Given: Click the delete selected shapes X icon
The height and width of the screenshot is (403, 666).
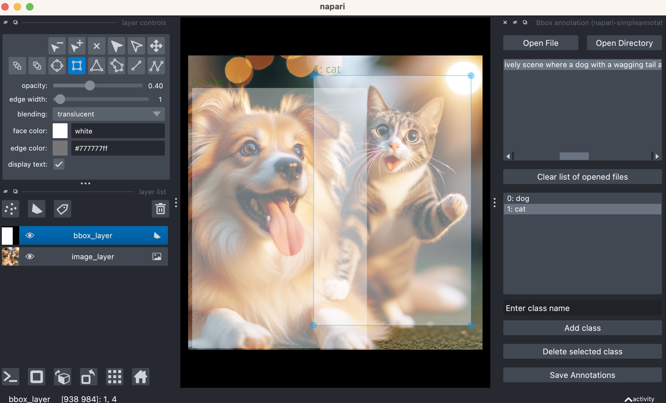Looking at the screenshot, I should coord(96,46).
